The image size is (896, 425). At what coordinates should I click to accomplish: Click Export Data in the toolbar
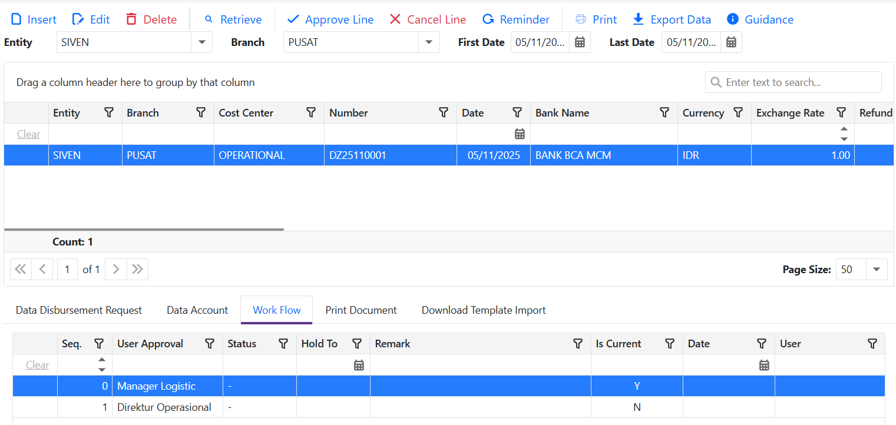point(672,19)
